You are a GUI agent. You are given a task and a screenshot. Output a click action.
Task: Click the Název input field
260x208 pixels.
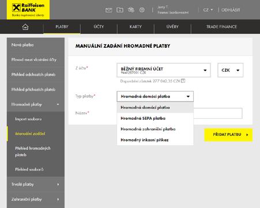tap(218, 114)
